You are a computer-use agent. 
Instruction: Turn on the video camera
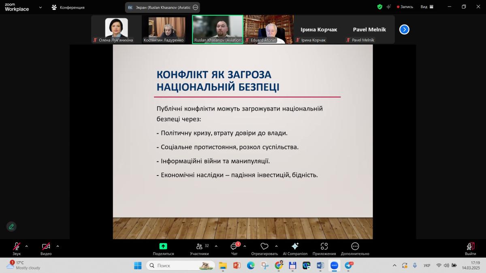pyautogui.click(x=46, y=246)
